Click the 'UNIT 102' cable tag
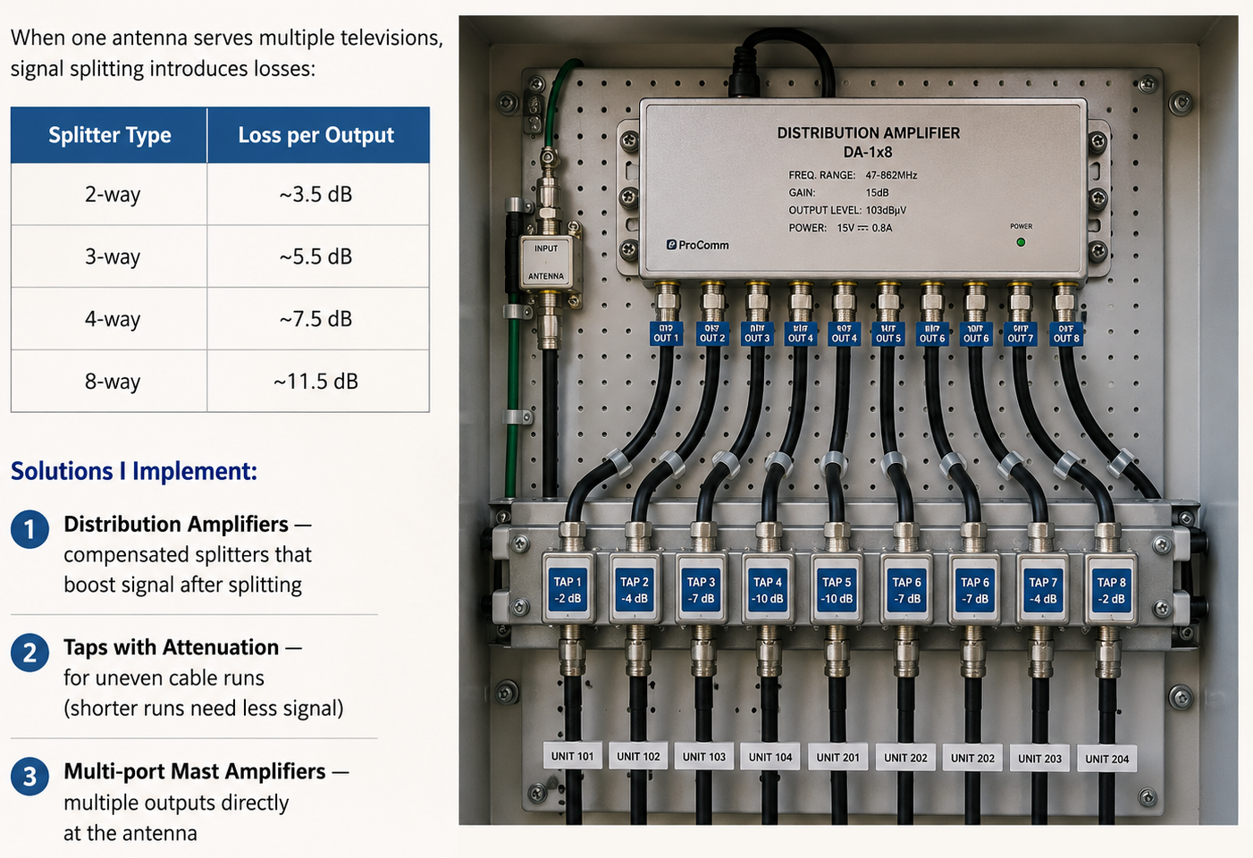This screenshot has width=1253, height=858. [638, 756]
